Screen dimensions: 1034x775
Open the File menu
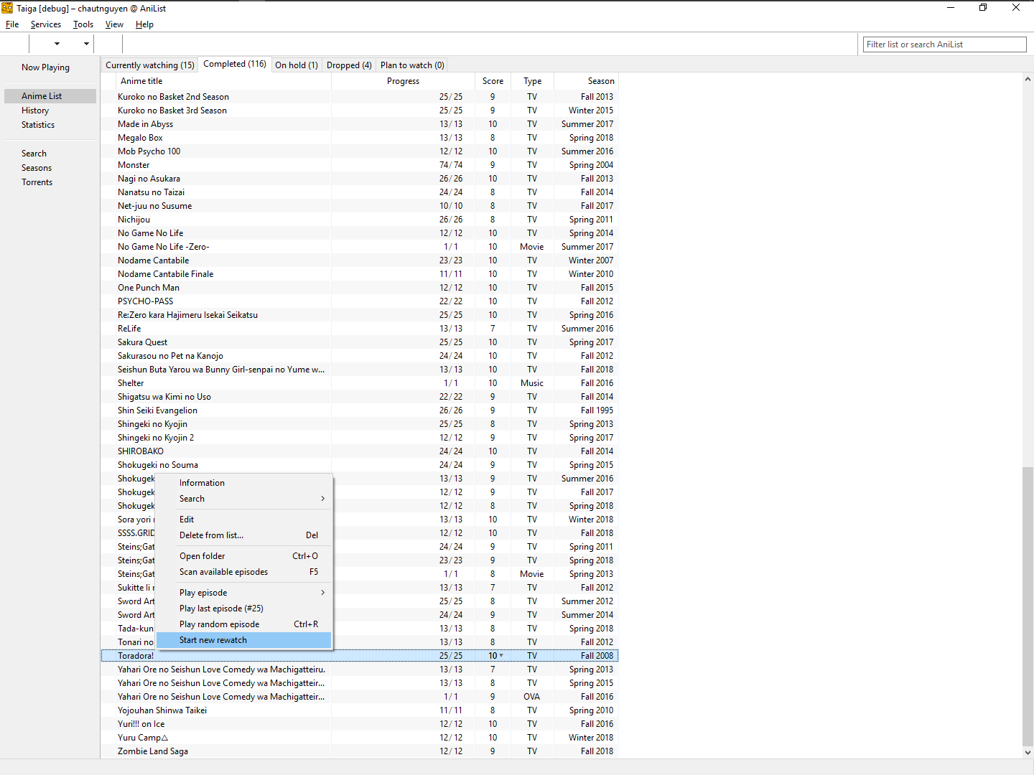tap(12, 24)
